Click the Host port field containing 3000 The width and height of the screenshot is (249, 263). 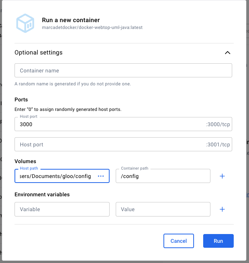pos(109,124)
